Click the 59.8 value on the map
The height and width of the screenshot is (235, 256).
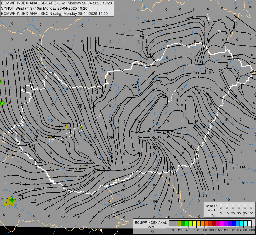5,199
